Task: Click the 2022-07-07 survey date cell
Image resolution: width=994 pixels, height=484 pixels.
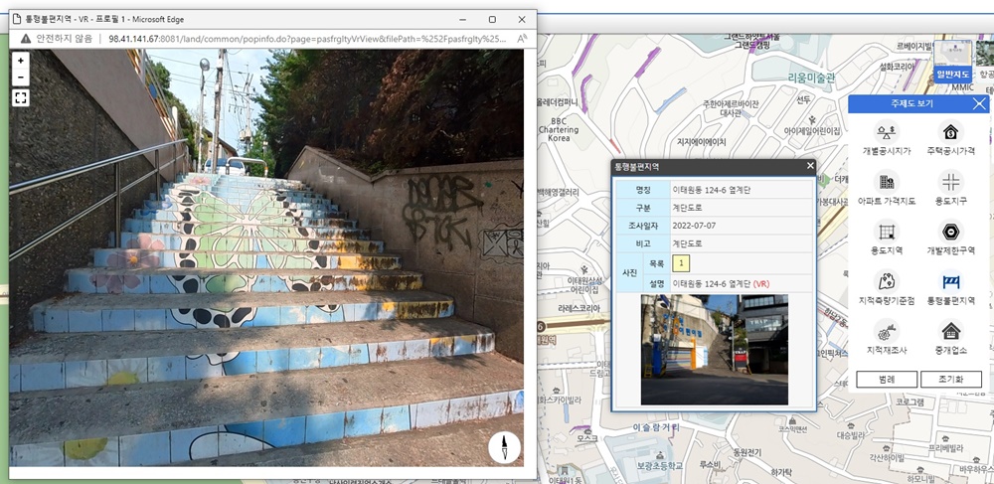Action: [x=742, y=226]
